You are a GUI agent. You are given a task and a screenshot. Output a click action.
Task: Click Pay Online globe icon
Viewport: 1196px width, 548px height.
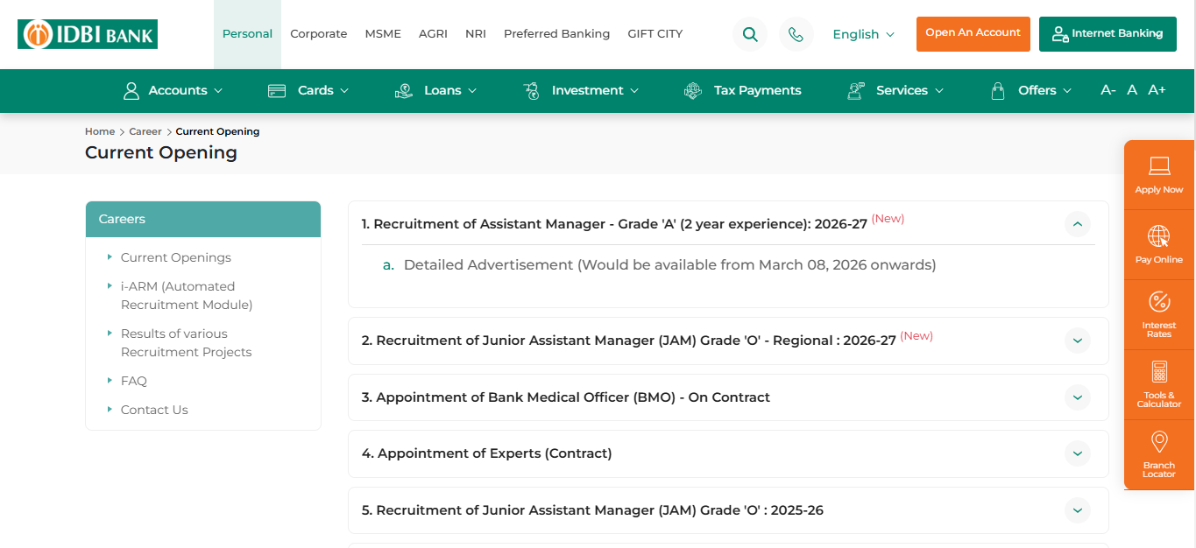click(1158, 236)
